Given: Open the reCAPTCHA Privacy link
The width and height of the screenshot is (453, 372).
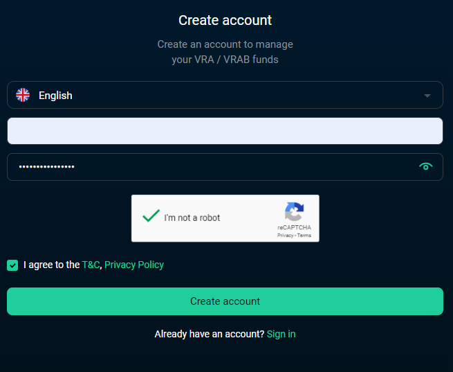Looking at the screenshot, I should pyautogui.click(x=285, y=236).
